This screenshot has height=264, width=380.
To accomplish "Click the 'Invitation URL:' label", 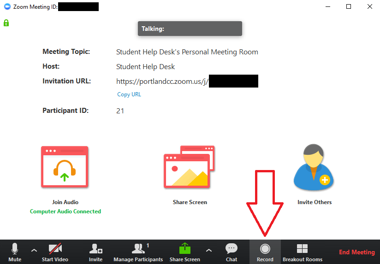I will point(67,81).
